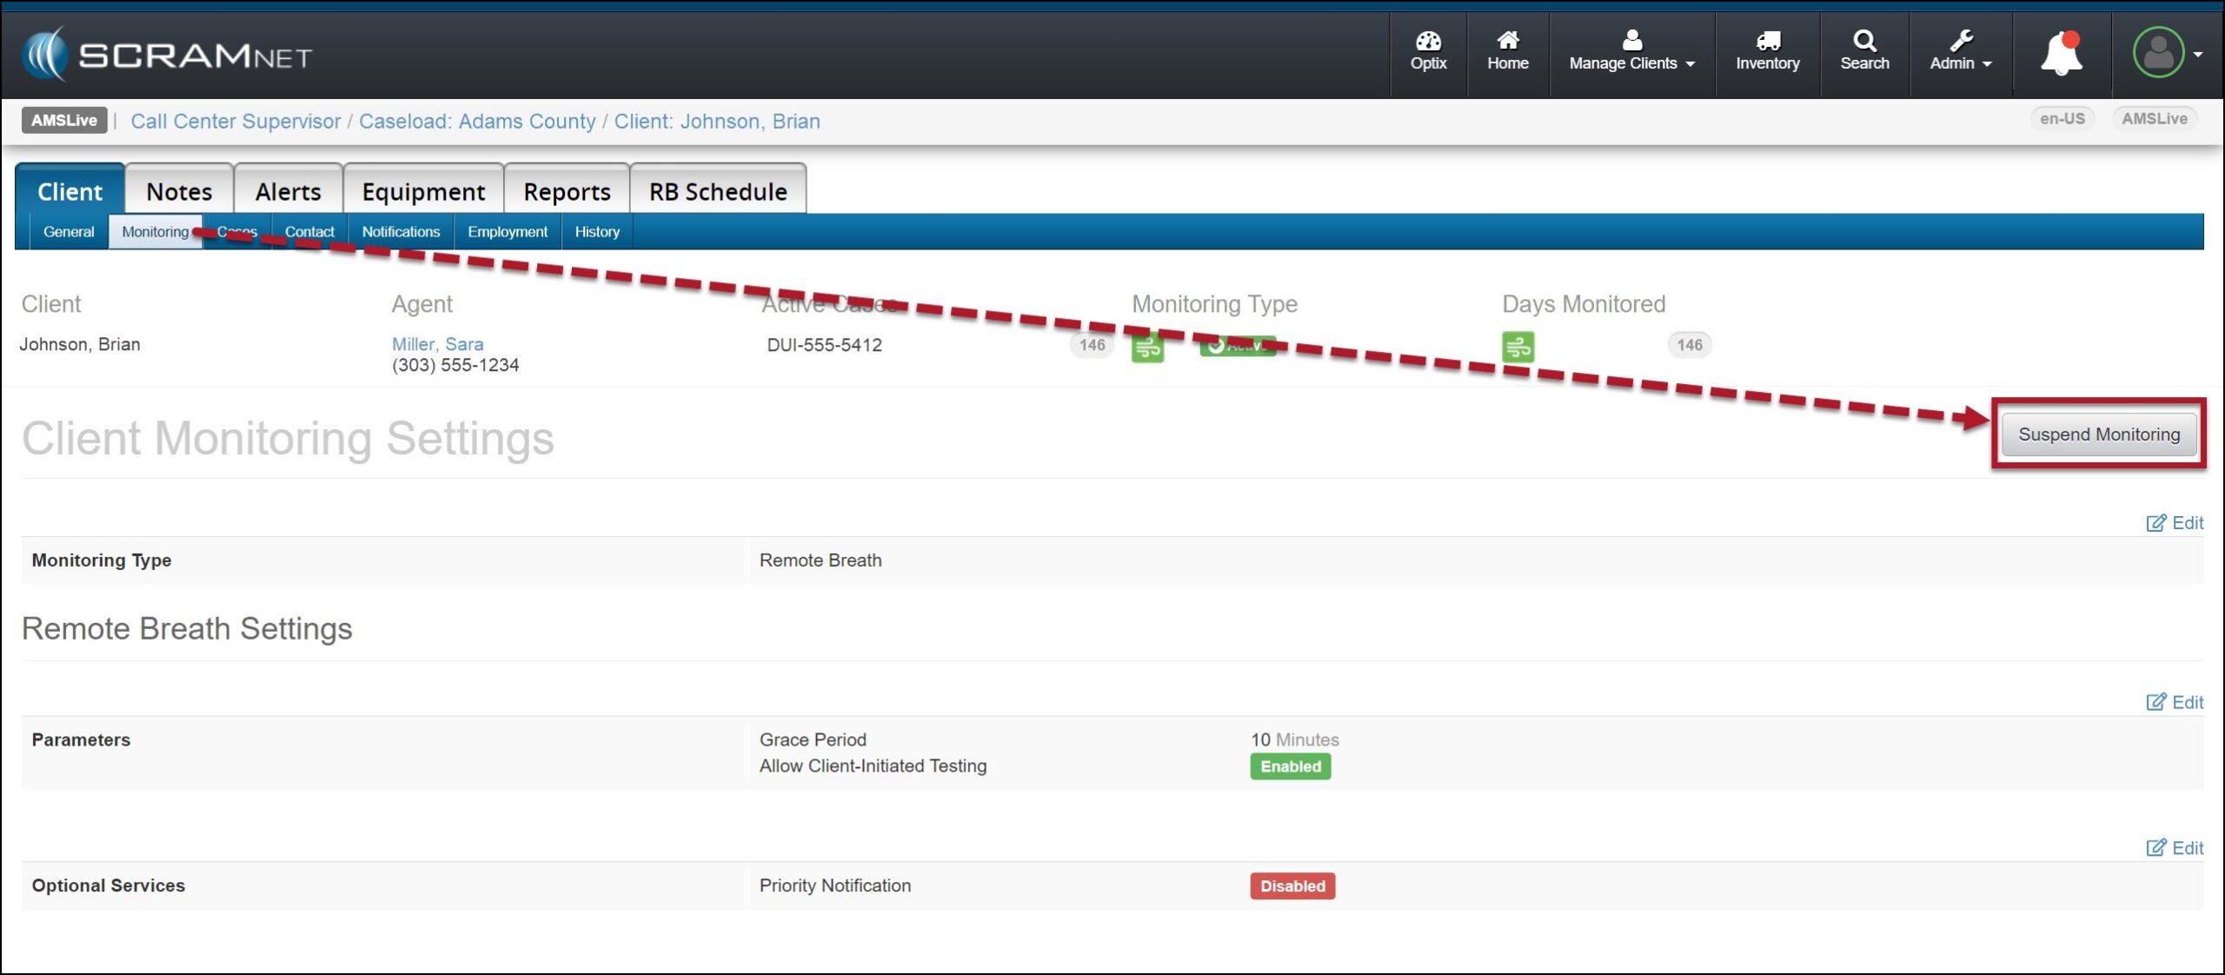
Task: Click the en-US language badge
Action: pos(2062,119)
